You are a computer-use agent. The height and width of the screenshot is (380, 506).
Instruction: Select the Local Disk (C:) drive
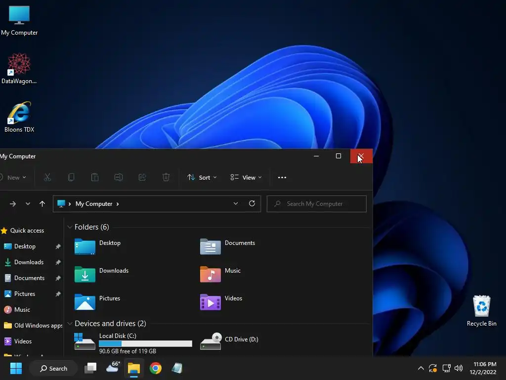click(133, 343)
